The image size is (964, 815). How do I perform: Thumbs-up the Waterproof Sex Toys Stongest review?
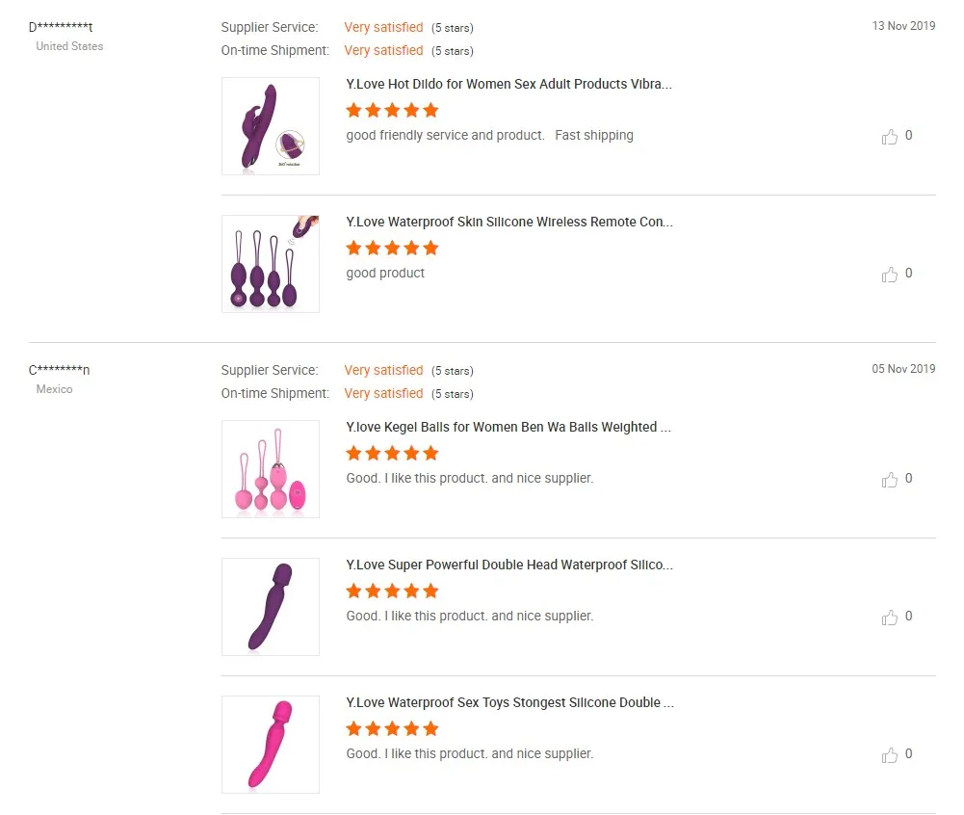point(890,755)
